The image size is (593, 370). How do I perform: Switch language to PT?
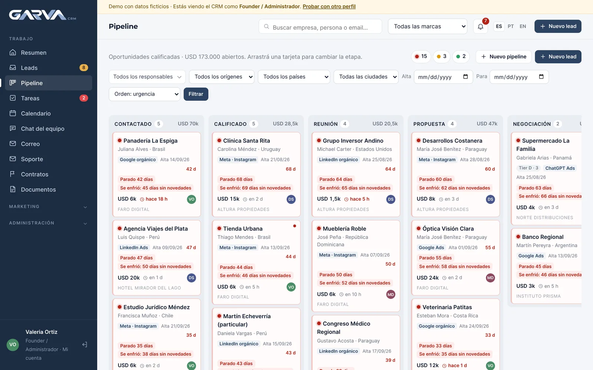pos(511,26)
